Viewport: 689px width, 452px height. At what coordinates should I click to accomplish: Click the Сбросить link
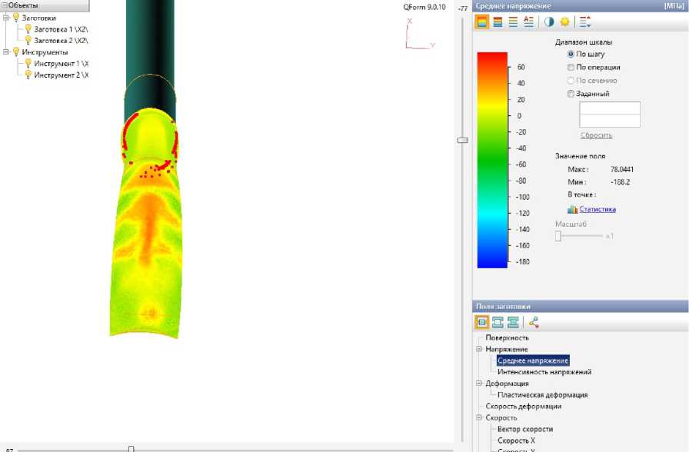[x=596, y=135]
